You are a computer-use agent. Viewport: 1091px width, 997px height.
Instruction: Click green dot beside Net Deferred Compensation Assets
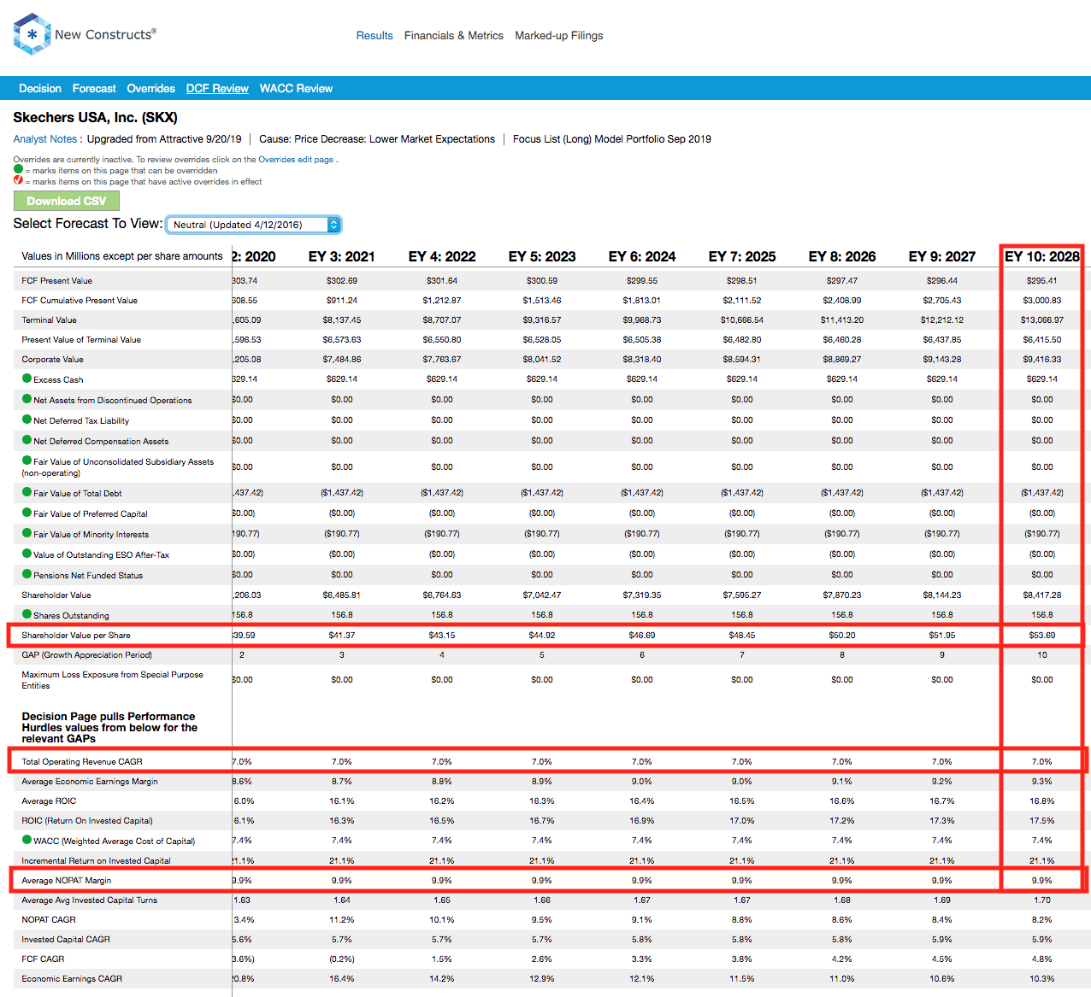coord(27,440)
